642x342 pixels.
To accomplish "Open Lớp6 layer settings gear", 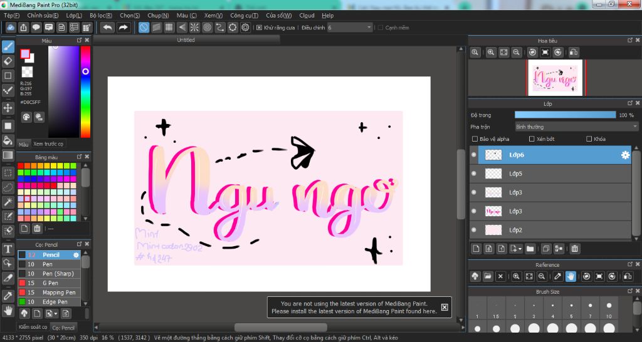I will 625,155.
